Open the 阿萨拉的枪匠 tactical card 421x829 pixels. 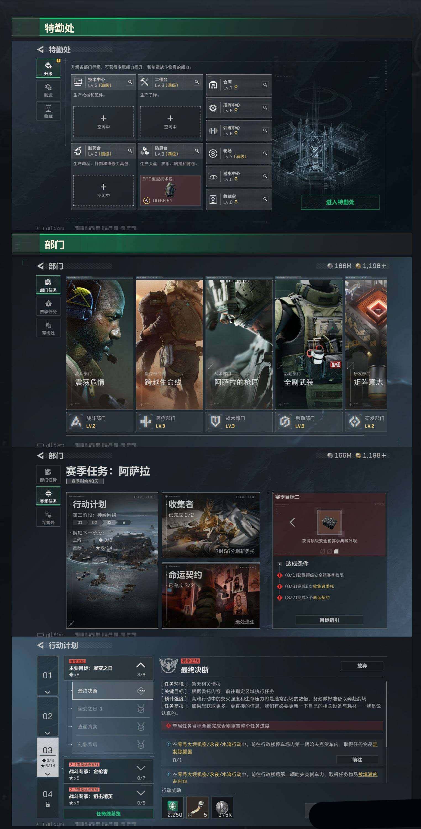point(239,344)
